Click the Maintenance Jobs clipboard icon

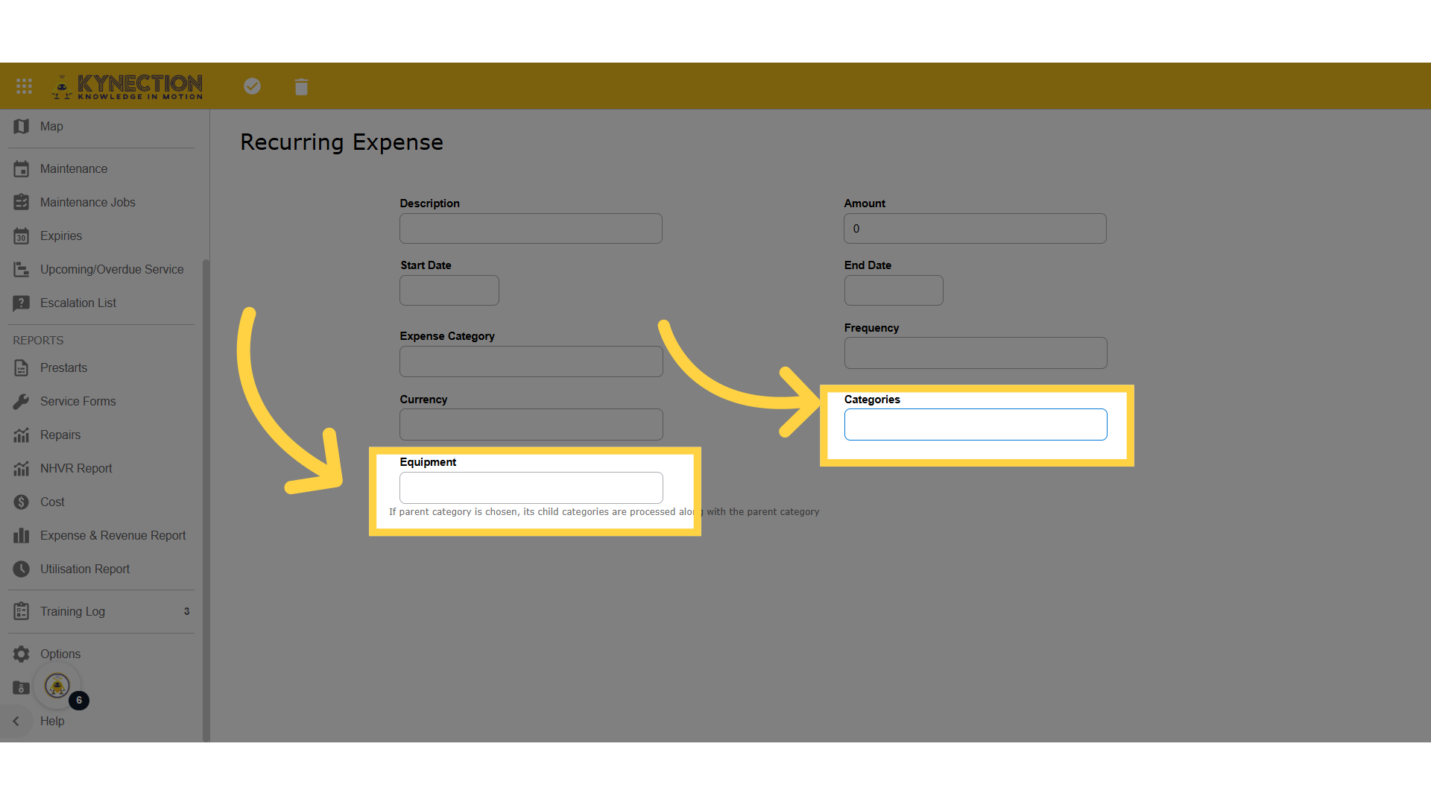[x=22, y=203]
